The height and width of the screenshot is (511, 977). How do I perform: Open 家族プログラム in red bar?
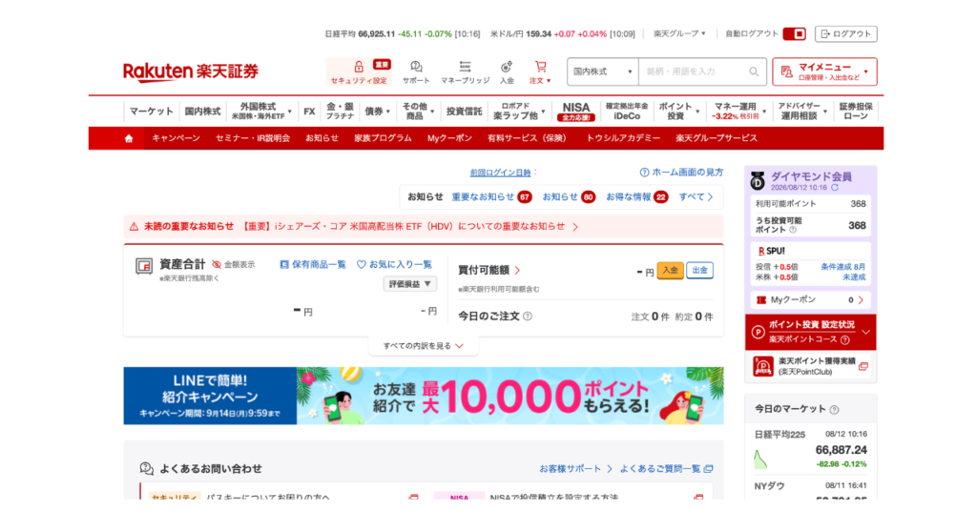coord(384,138)
